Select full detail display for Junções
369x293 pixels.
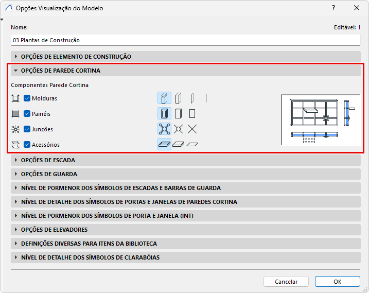[164, 129]
